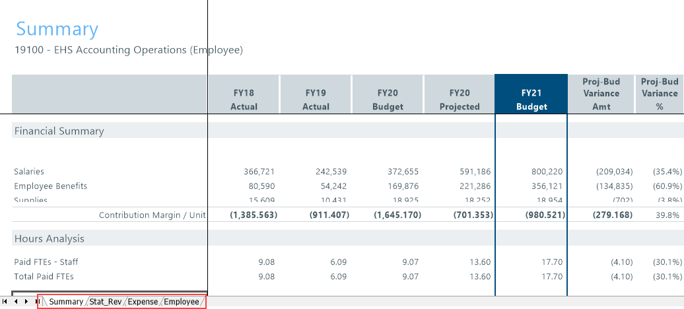The image size is (684, 309).
Task: Click the Proj-Bud Variance Amt header
Action: coord(601,94)
